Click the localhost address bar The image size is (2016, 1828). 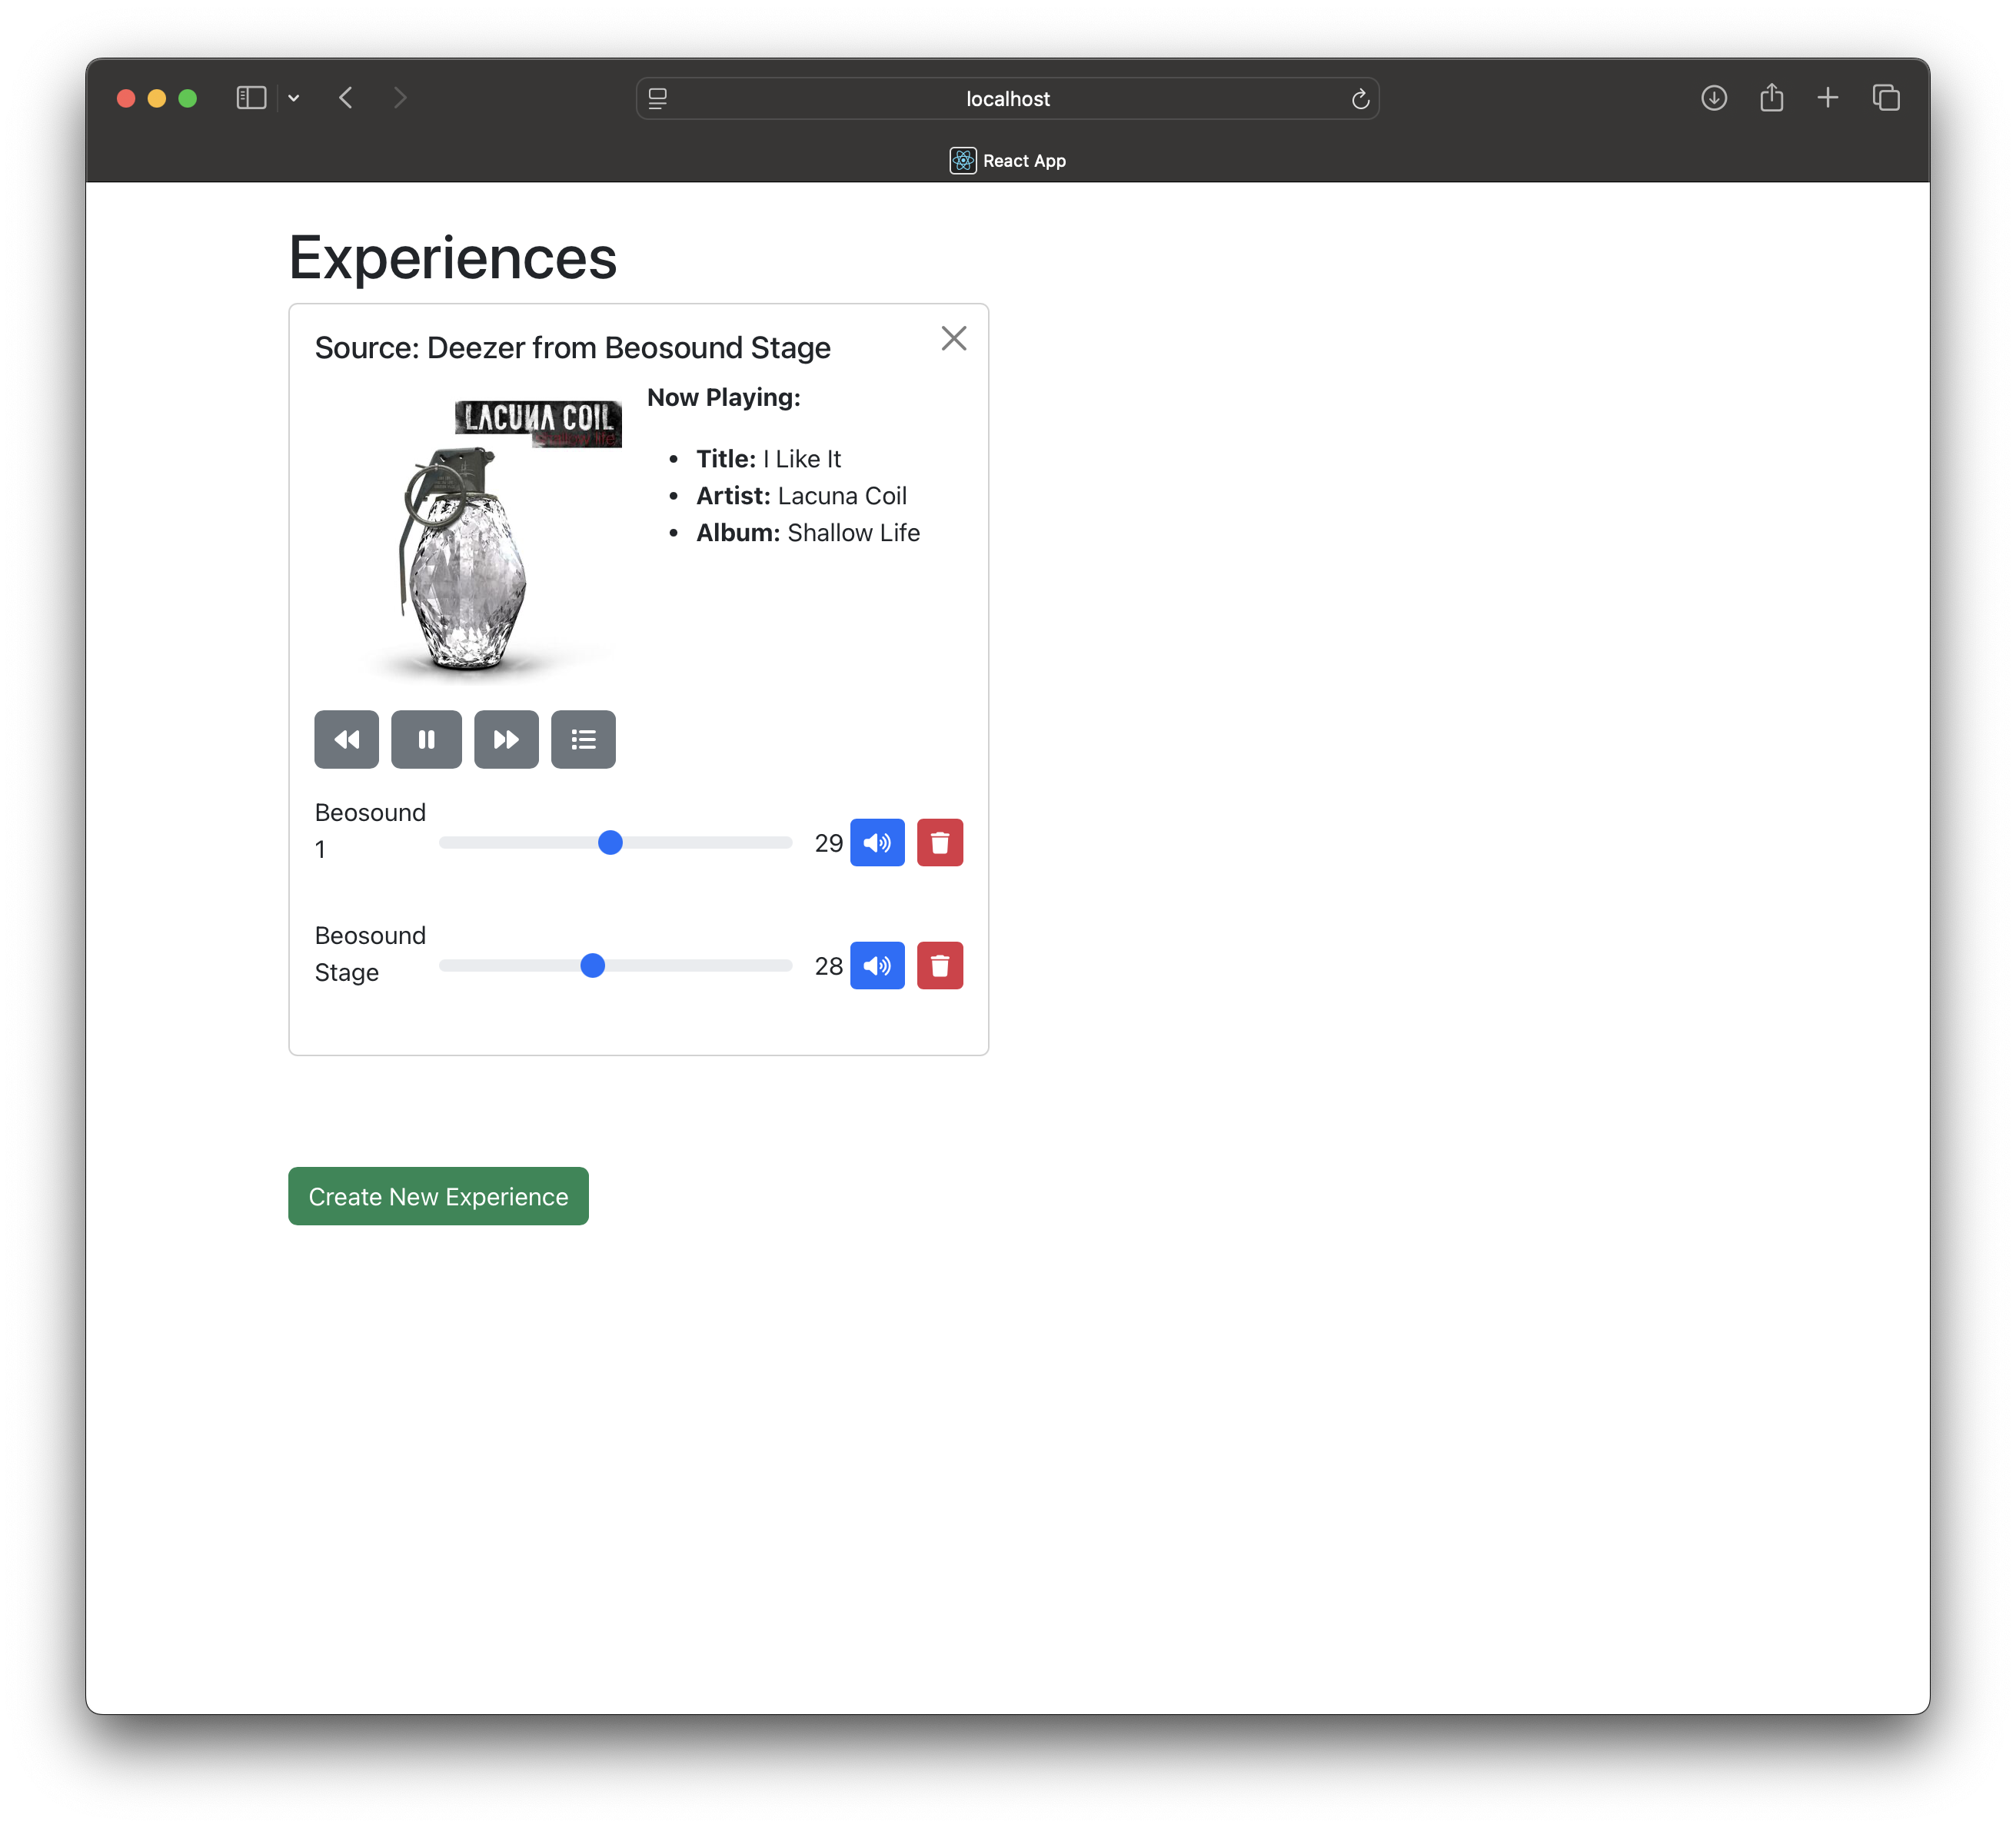[x=1008, y=98]
